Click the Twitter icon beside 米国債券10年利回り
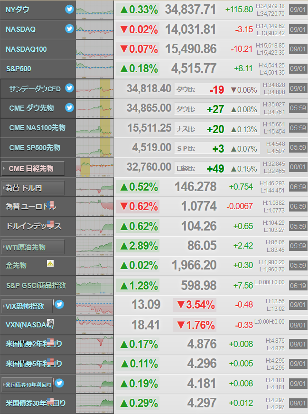The height and width of the screenshot is (414, 308). [x=59, y=383]
